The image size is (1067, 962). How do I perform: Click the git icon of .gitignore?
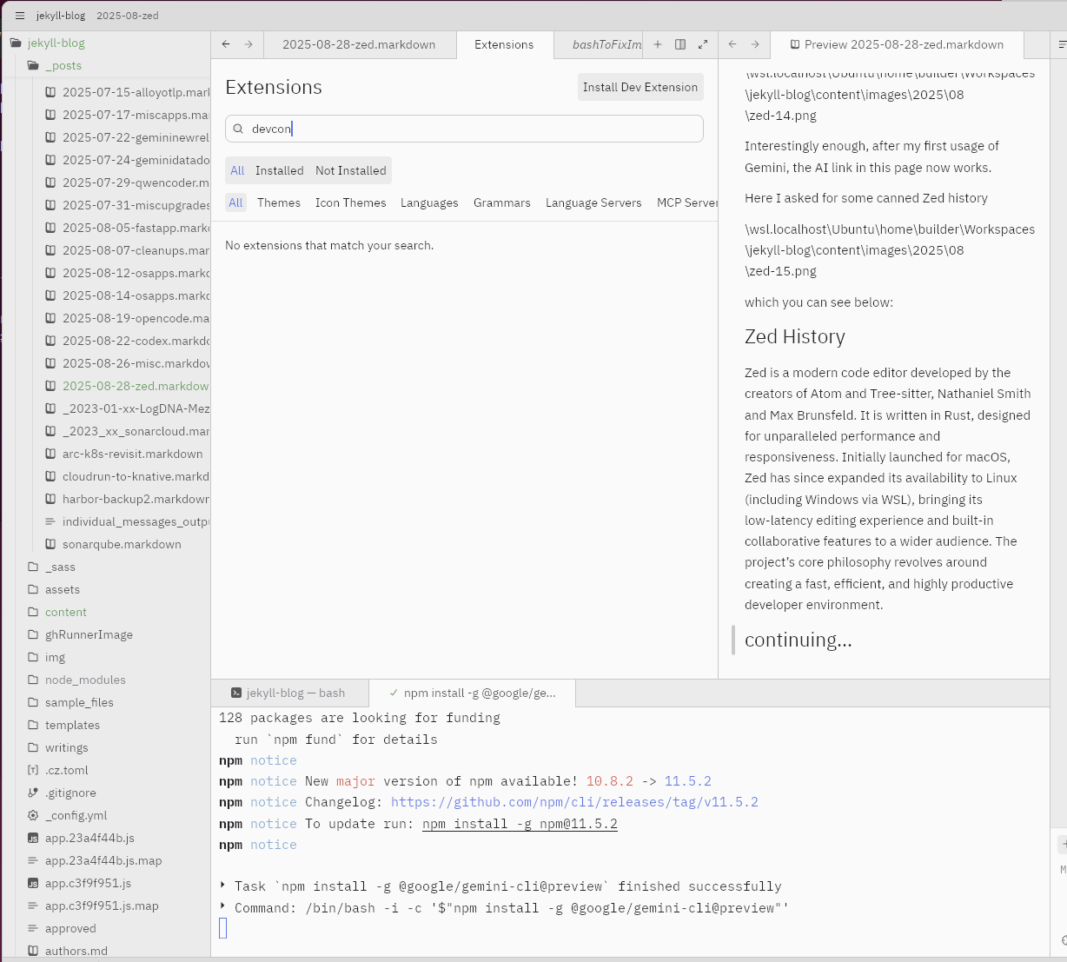pyautogui.click(x=33, y=793)
